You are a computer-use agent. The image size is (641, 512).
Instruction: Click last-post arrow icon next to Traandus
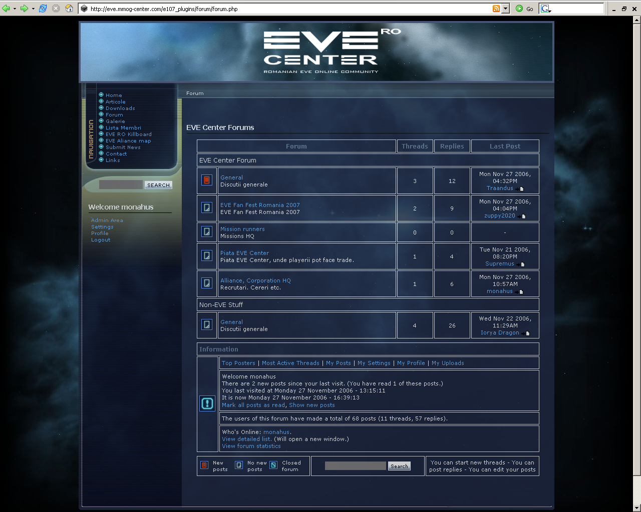(x=520, y=189)
